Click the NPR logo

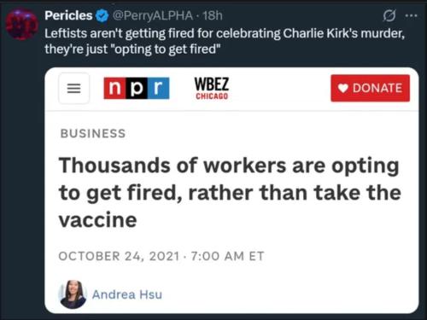pos(137,88)
